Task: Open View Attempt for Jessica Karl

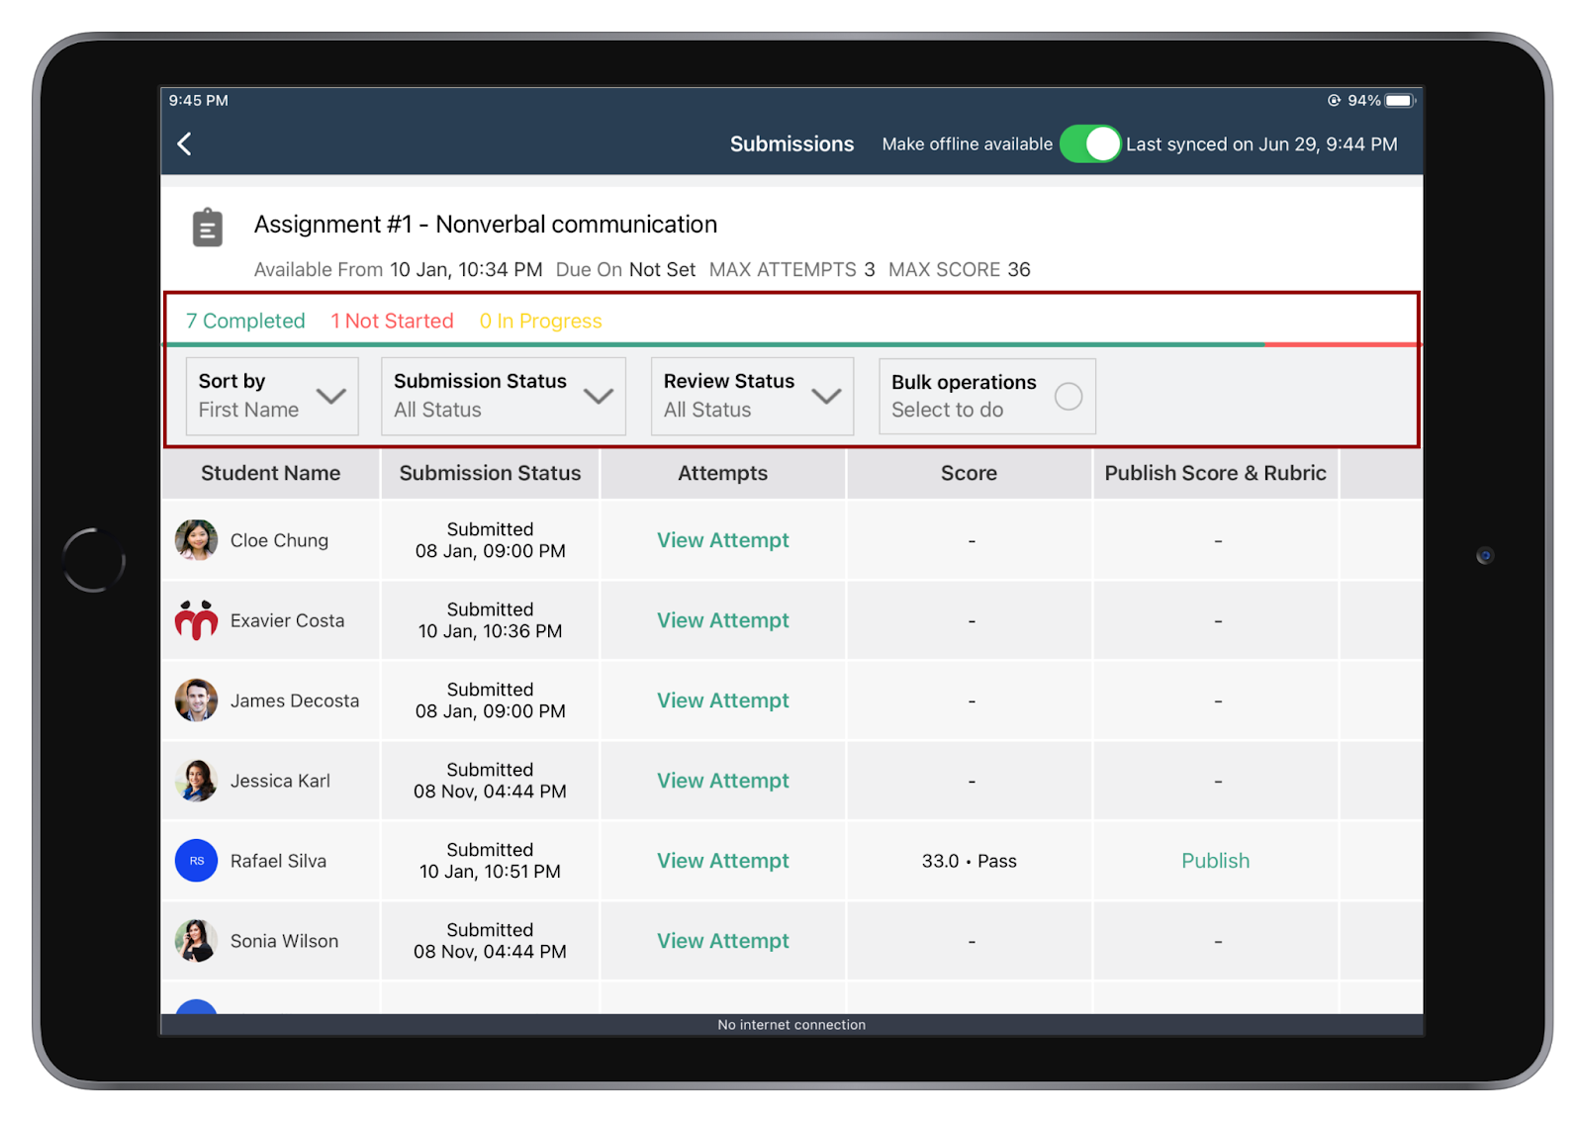Action: [723, 781]
